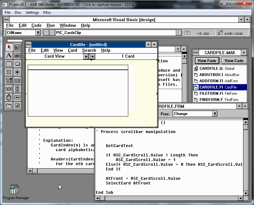Open the Cardfile form View menu
Image resolution: width=254 pixels, height=205 pixels.
[58, 50]
